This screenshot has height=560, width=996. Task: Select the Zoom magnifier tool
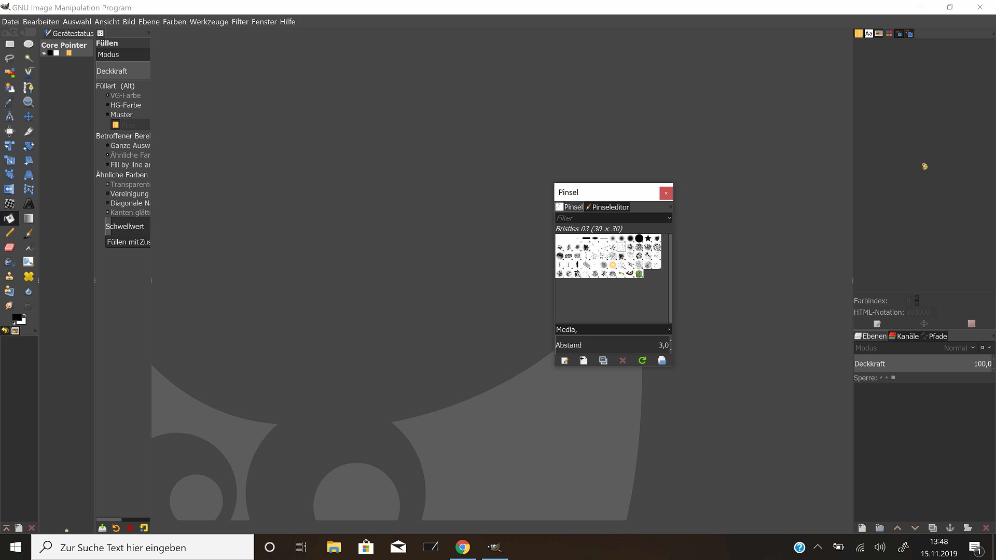tap(29, 102)
